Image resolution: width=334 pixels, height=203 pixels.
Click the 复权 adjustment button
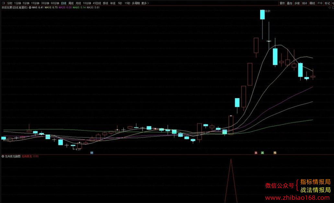(282, 3)
